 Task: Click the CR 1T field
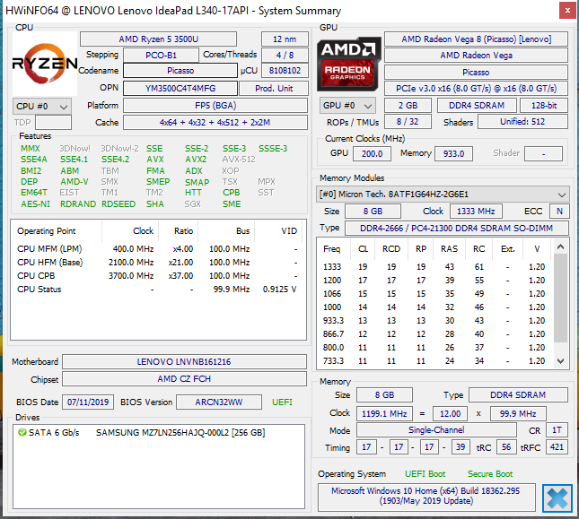pyautogui.click(x=557, y=429)
